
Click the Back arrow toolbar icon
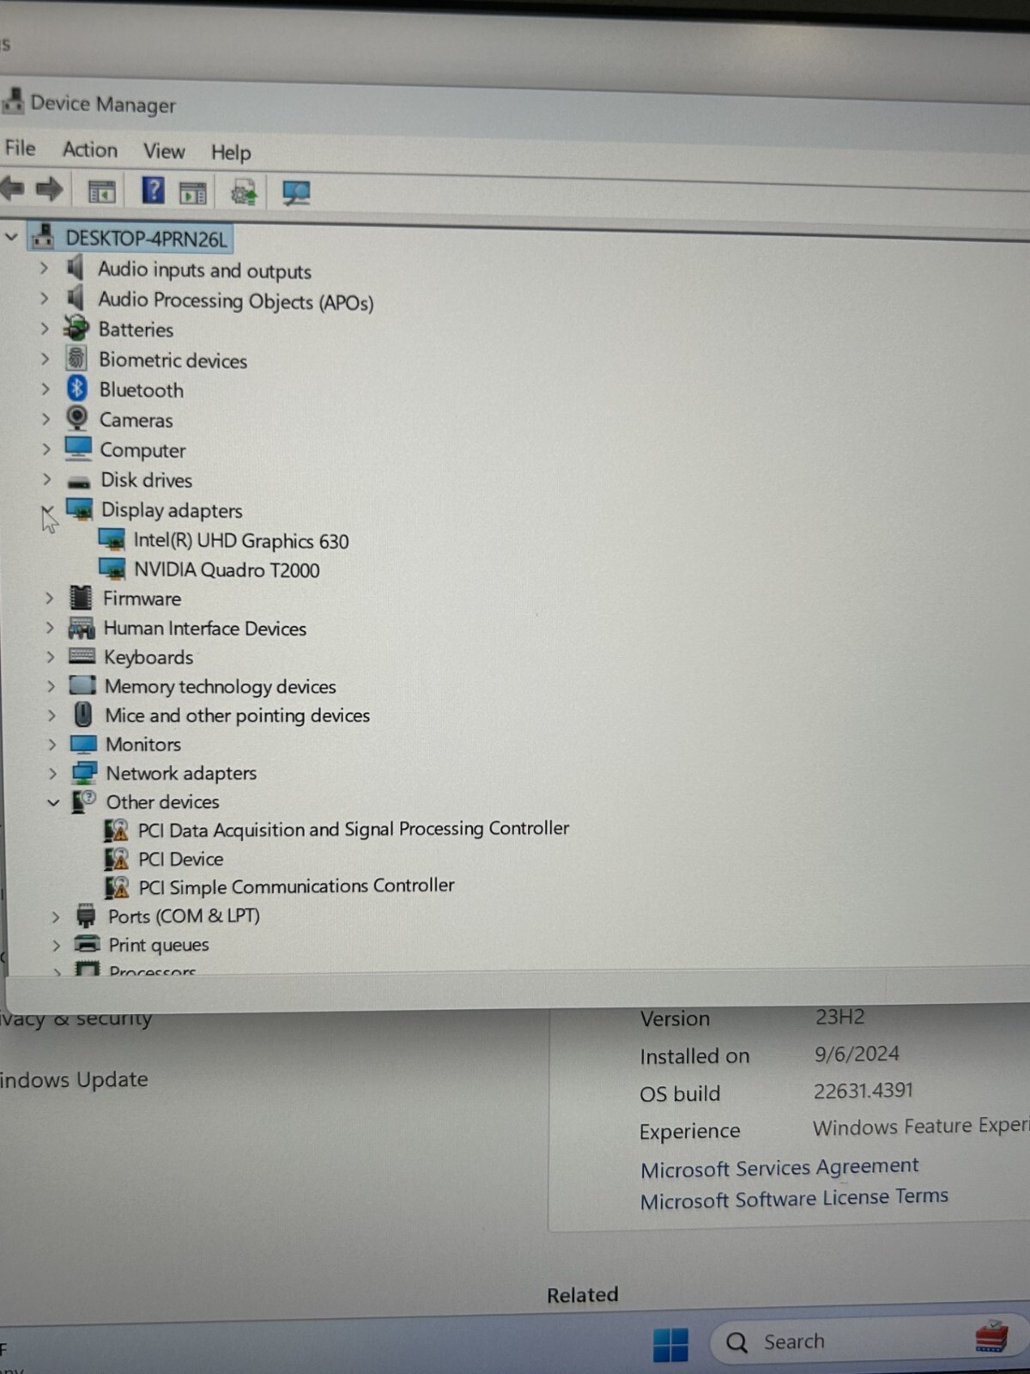(13, 188)
